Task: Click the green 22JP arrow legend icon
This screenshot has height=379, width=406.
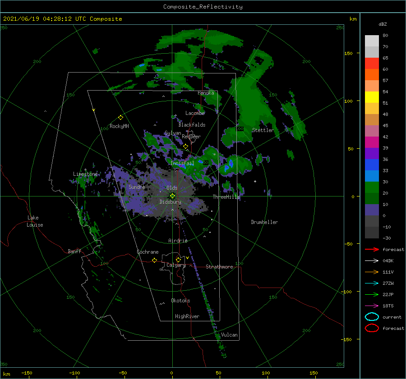Action: (x=372, y=294)
